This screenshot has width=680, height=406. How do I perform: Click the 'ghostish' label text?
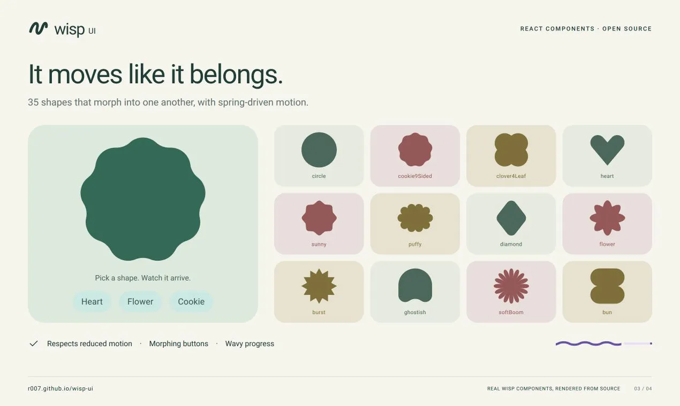pos(415,312)
